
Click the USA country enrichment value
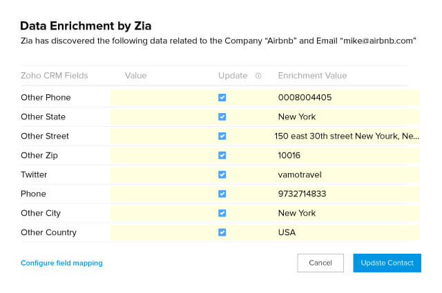click(x=287, y=232)
